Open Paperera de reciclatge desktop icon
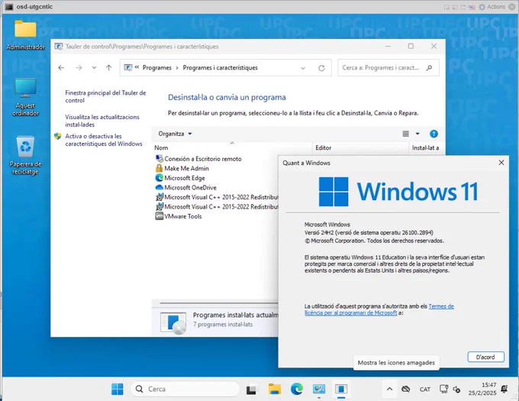519x401 pixels. [25, 154]
